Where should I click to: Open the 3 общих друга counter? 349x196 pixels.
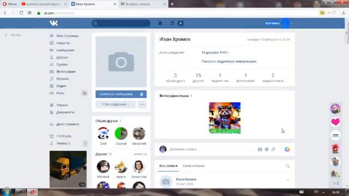(175, 78)
